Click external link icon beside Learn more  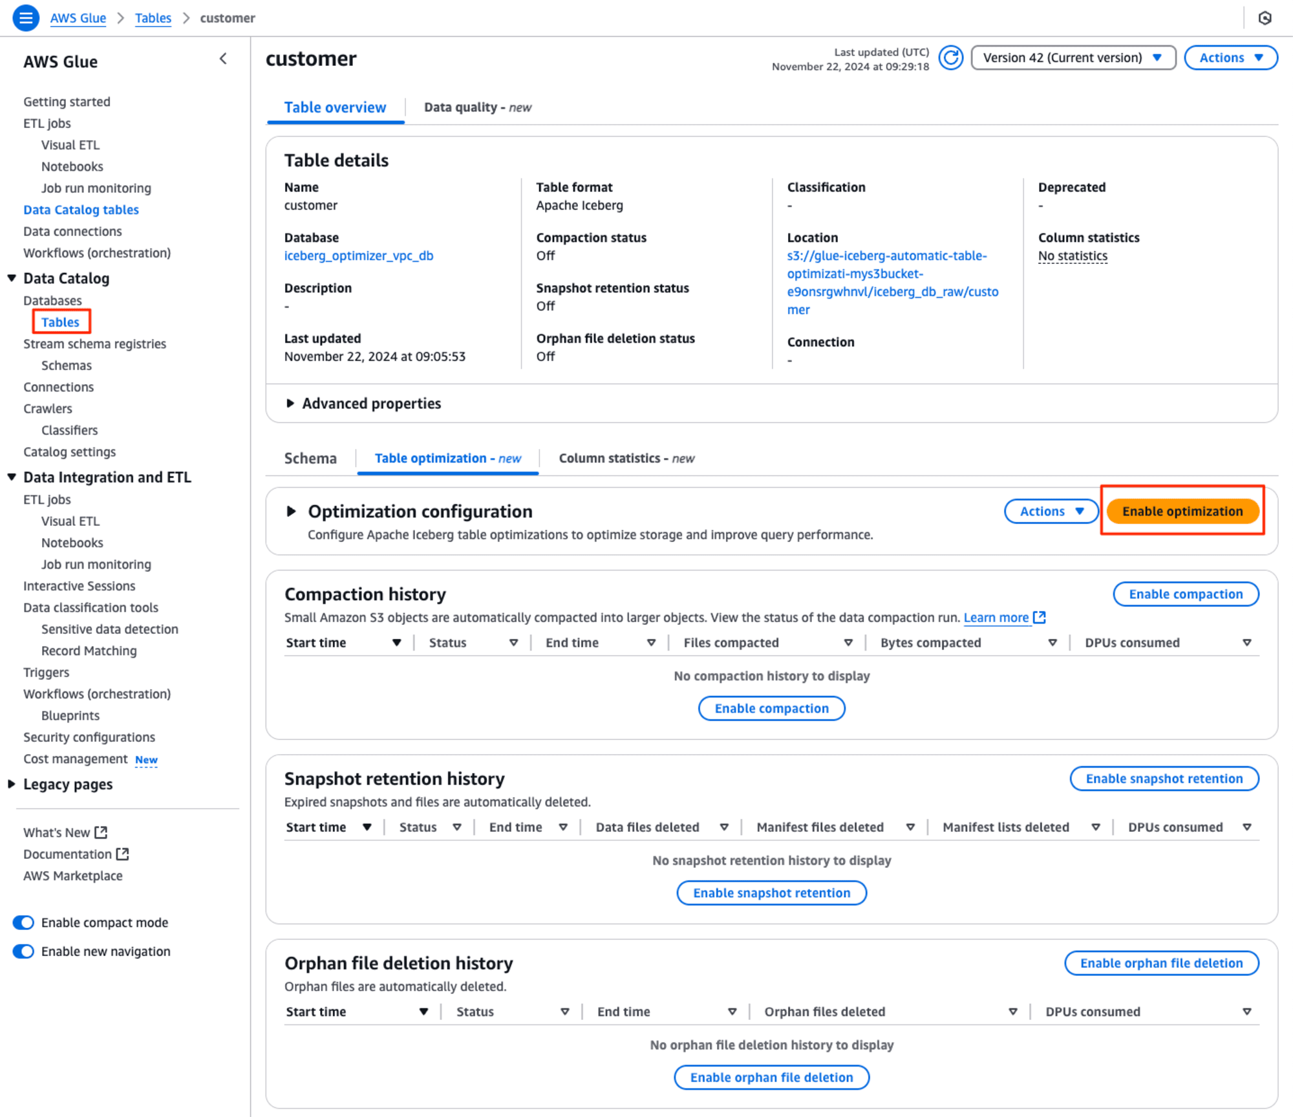click(x=1040, y=617)
